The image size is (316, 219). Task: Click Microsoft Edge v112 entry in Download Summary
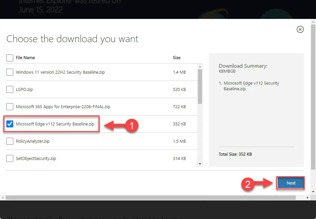(x=251, y=86)
